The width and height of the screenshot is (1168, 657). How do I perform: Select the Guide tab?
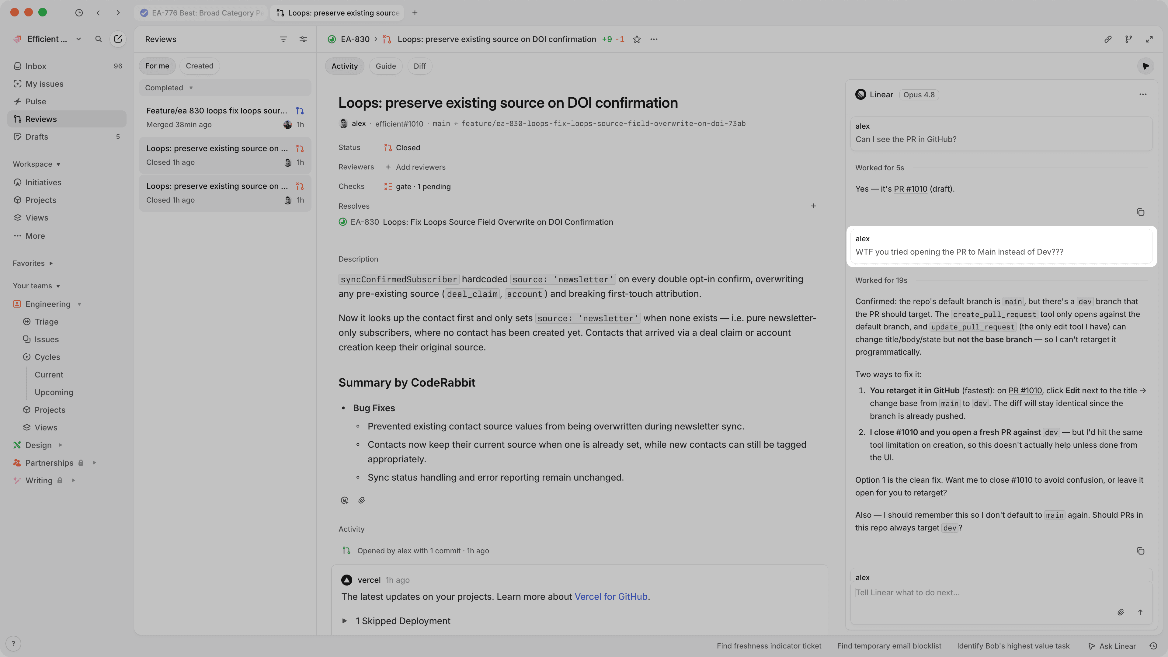(x=385, y=66)
